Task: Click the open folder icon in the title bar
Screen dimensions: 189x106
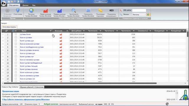Action: [12, 1]
